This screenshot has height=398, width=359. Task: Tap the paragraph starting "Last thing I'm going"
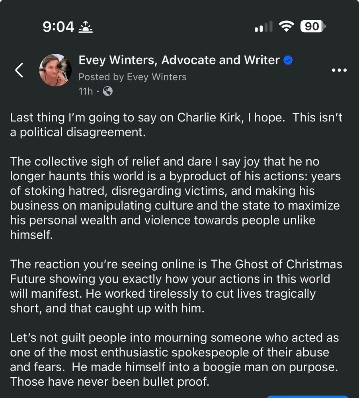click(x=176, y=125)
